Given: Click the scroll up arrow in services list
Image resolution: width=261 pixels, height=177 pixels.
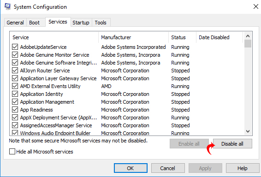Looking at the screenshot, I should coord(248,36).
